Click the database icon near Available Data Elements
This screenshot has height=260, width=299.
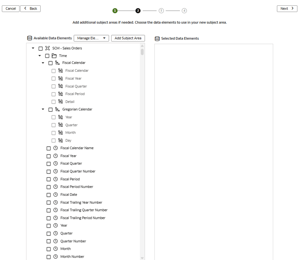(29, 38)
